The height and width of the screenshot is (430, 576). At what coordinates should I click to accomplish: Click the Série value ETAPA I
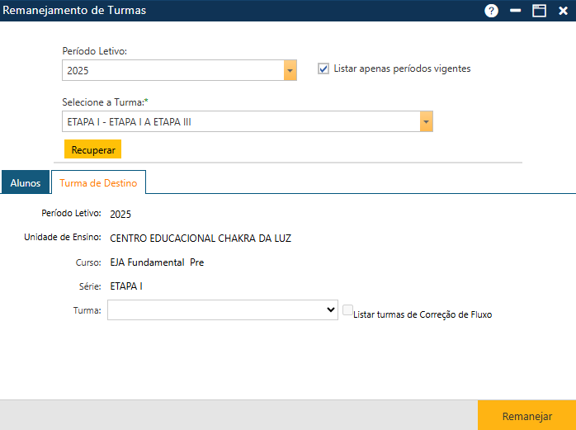[x=126, y=286]
